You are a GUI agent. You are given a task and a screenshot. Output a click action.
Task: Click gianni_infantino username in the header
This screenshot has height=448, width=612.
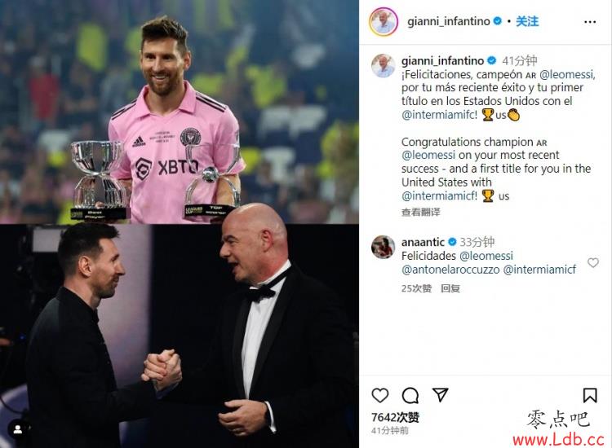449,21
